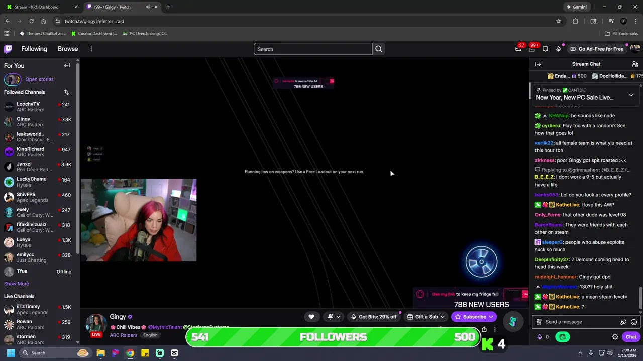Click the Chrome icon in the taskbar

coord(130,353)
